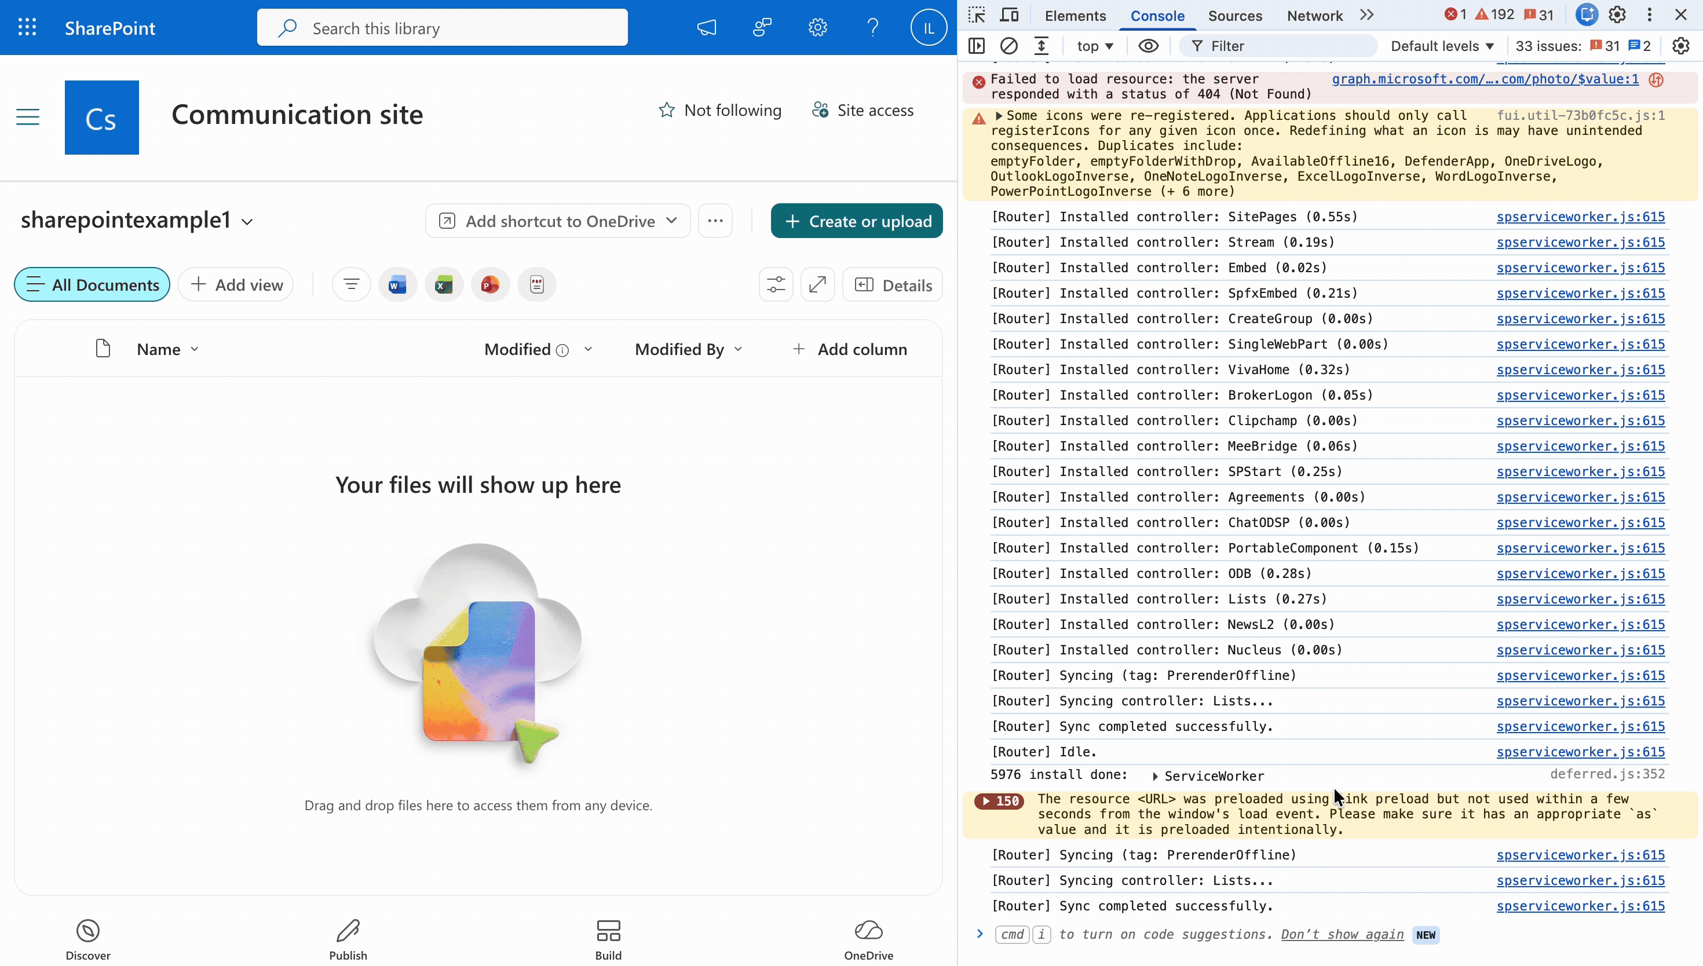Viewport: 1703px width, 966px height.
Task: Open the IL account profile circle
Action: pyautogui.click(x=928, y=27)
